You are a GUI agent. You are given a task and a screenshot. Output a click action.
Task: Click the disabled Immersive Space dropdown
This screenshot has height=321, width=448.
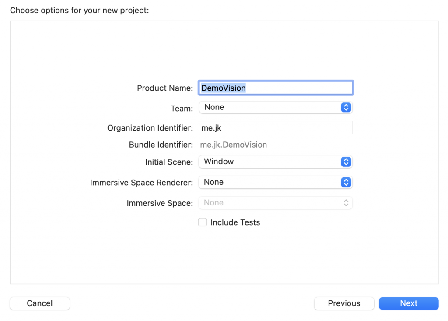tap(270, 203)
